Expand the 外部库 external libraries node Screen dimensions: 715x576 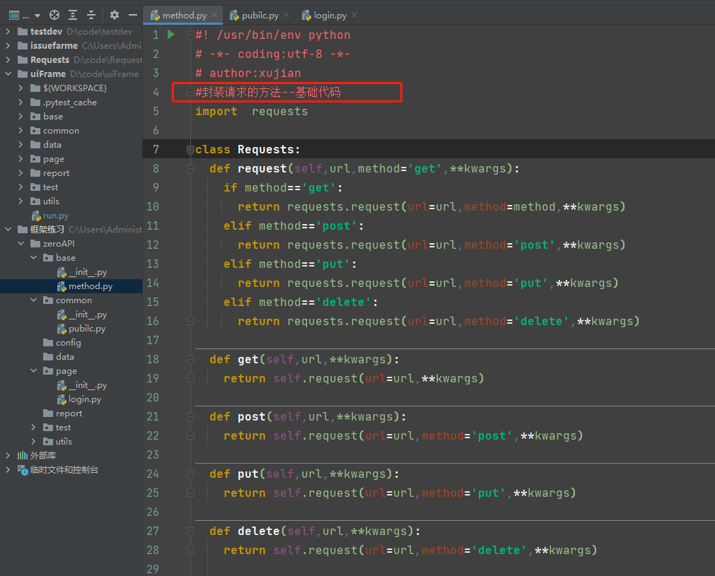pos(8,456)
